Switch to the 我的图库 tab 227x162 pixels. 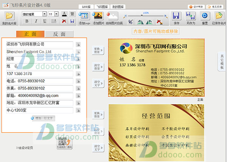coord(118,7)
